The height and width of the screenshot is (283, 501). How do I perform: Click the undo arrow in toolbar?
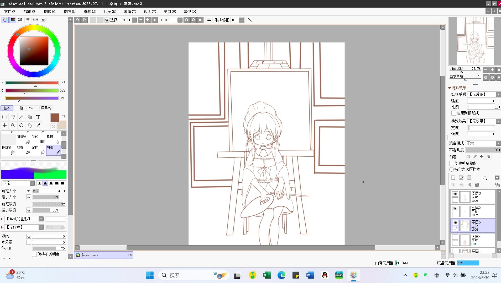[x=77, y=20]
